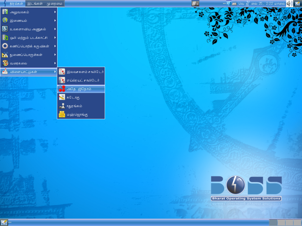Screen dimensions: 302x226
Task: Switch to the third workspace
Action: click(x=289, y=223)
